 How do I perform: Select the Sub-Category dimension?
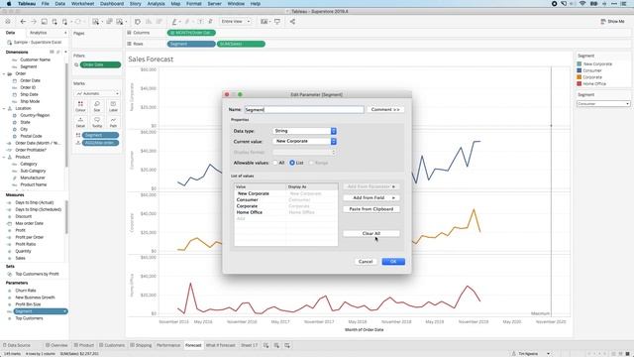point(33,171)
